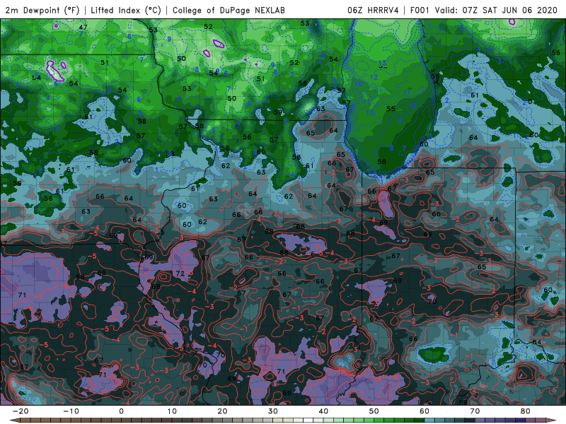The image size is (566, 424).
Task: Click the -10 tick label on colorbar
Action: [71, 411]
